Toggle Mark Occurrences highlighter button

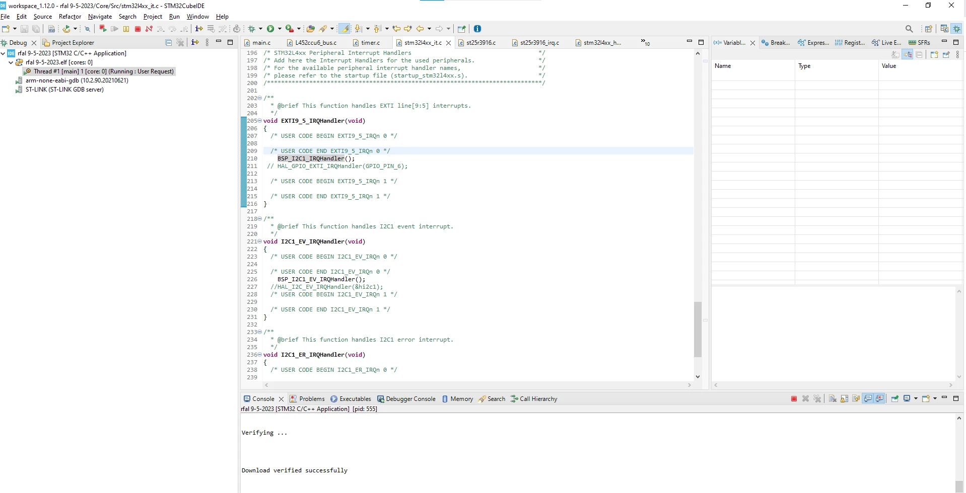point(344,29)
